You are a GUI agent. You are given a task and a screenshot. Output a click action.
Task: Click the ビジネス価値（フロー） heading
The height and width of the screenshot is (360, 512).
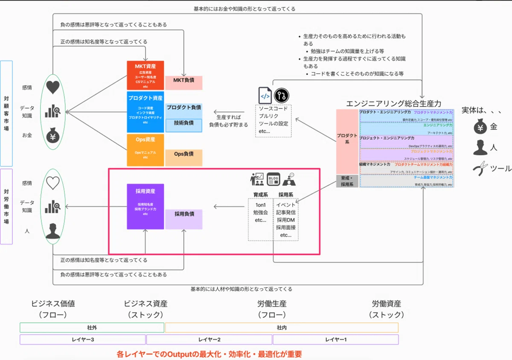pyautogui.click(x=53, y=309)
